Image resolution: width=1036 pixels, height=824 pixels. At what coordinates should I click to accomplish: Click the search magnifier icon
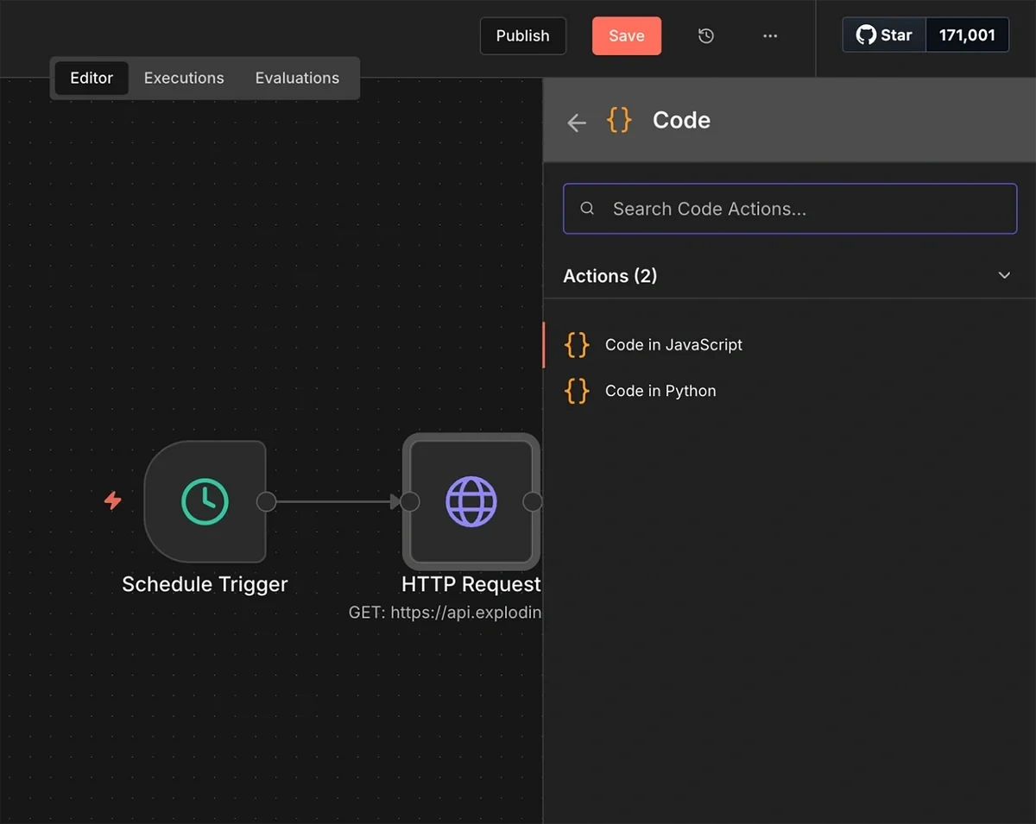587,209
